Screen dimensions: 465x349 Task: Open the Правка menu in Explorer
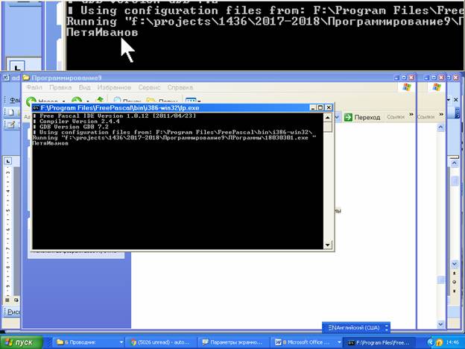(x=60, y=87)
